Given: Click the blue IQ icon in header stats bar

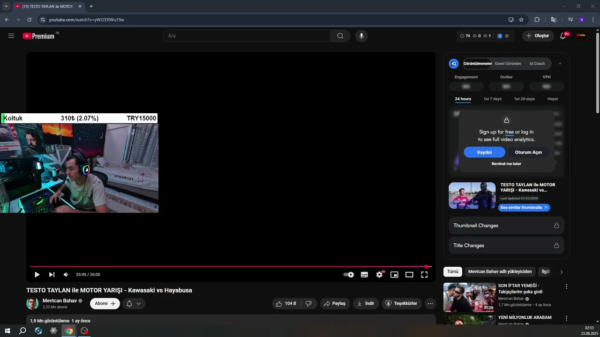Looking at the screenshot, I should coord(500,36).
